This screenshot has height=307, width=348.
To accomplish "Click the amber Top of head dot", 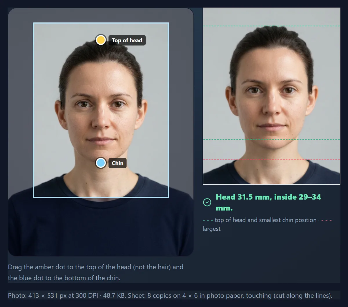I will 101,40.
